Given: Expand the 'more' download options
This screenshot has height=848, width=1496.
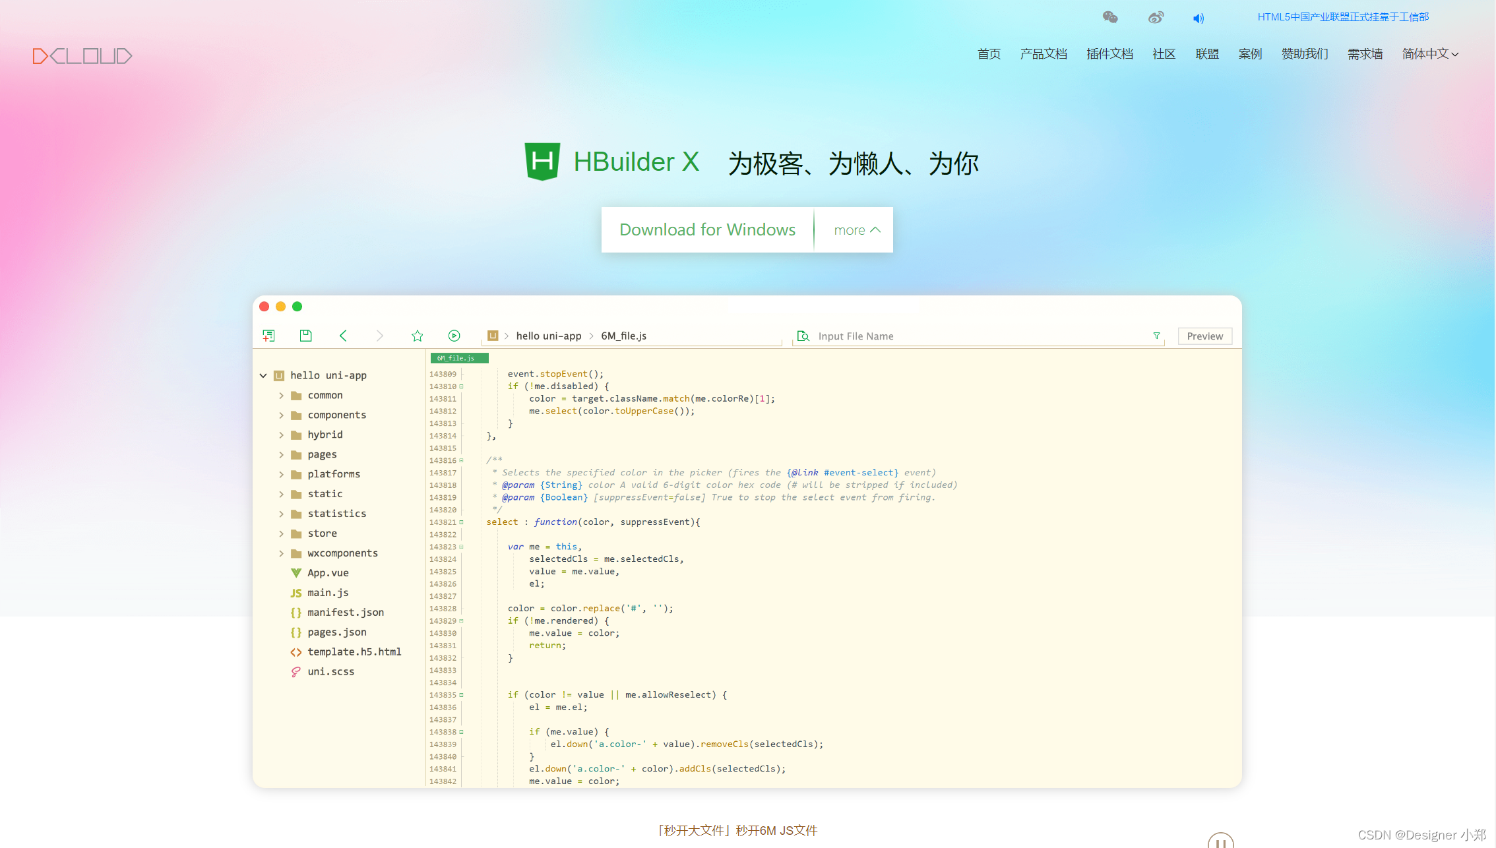Looking at the screenshot, I should pyautogui.click(x=856, y=230).
